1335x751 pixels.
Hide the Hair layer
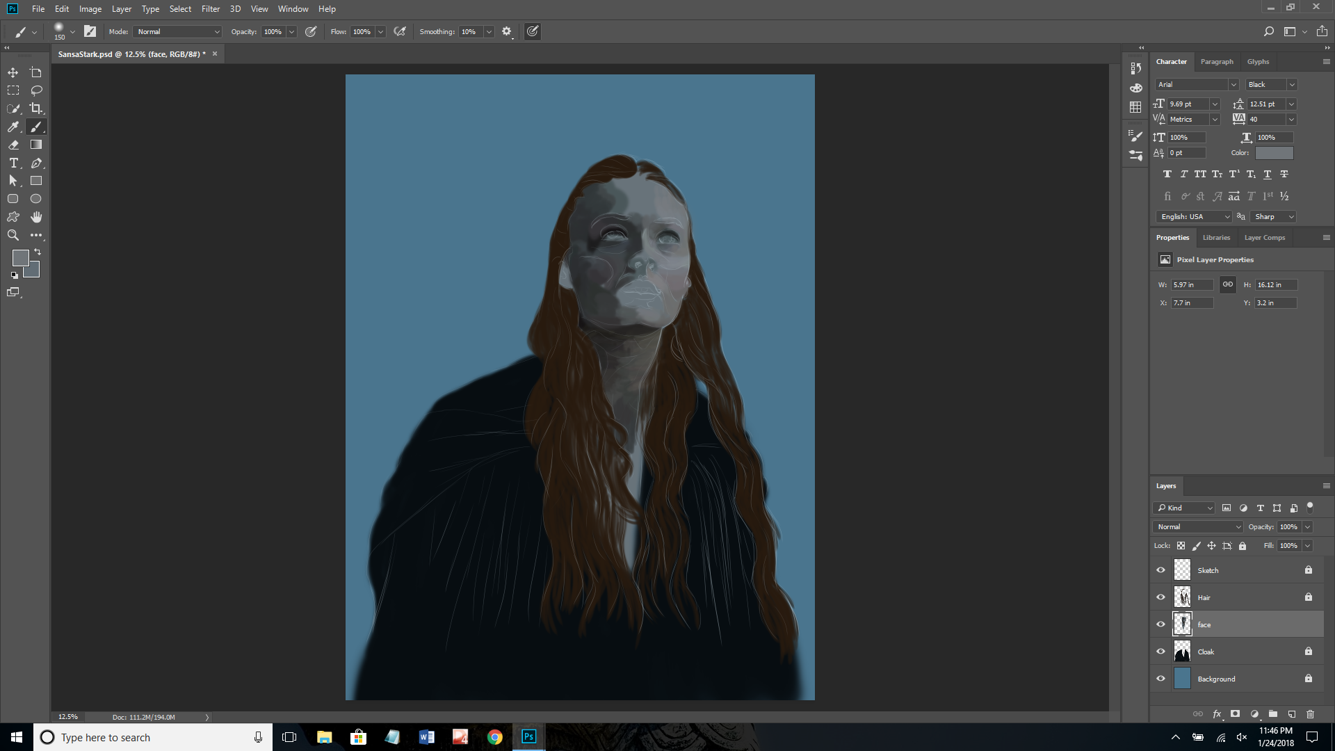coord(1160,597)
